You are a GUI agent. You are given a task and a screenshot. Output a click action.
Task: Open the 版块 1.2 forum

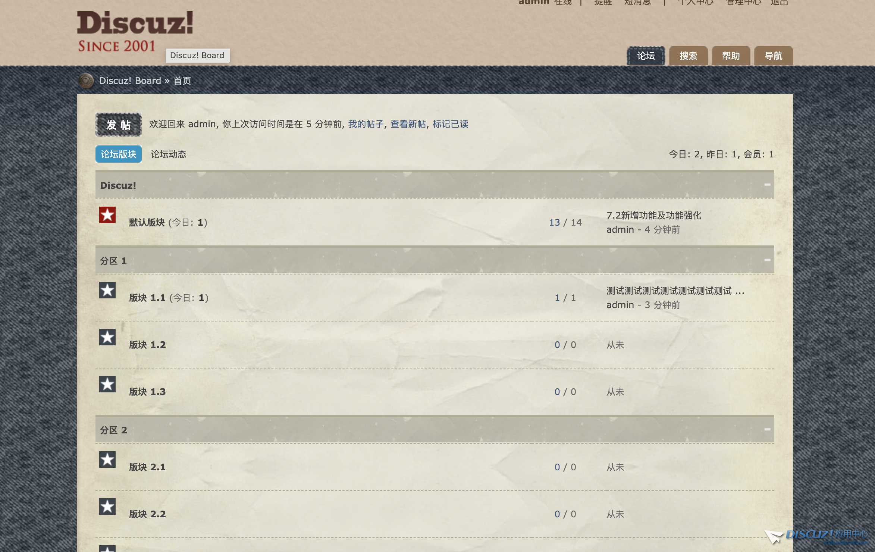pos(147,345)
